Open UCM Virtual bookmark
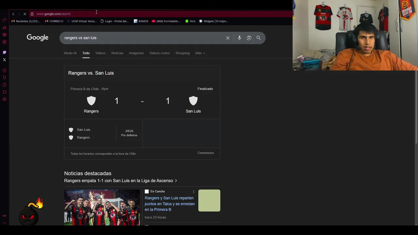The height and width of the screenshot is (235, 418). tap(82, 21)
